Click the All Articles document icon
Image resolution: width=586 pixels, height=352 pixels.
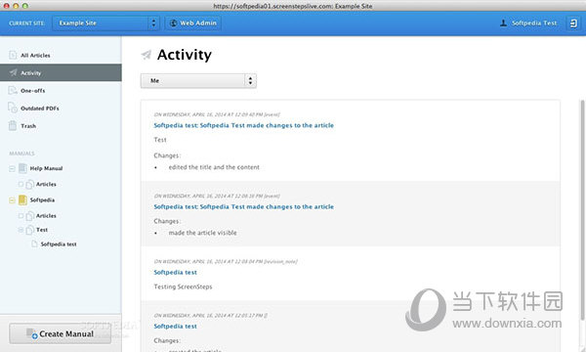point(13,55)
